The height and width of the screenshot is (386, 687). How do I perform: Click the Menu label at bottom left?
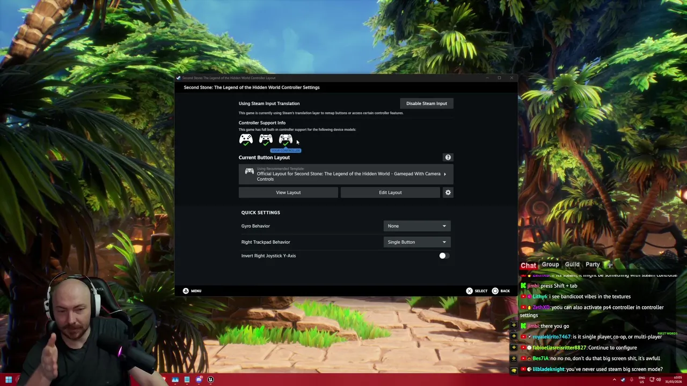tap(196, 291)
